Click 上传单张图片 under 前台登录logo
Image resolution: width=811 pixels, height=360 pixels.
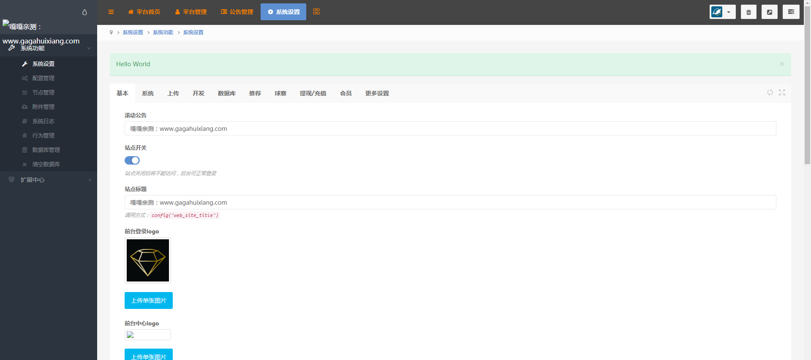pyautogui.click(x=149, y=300)
